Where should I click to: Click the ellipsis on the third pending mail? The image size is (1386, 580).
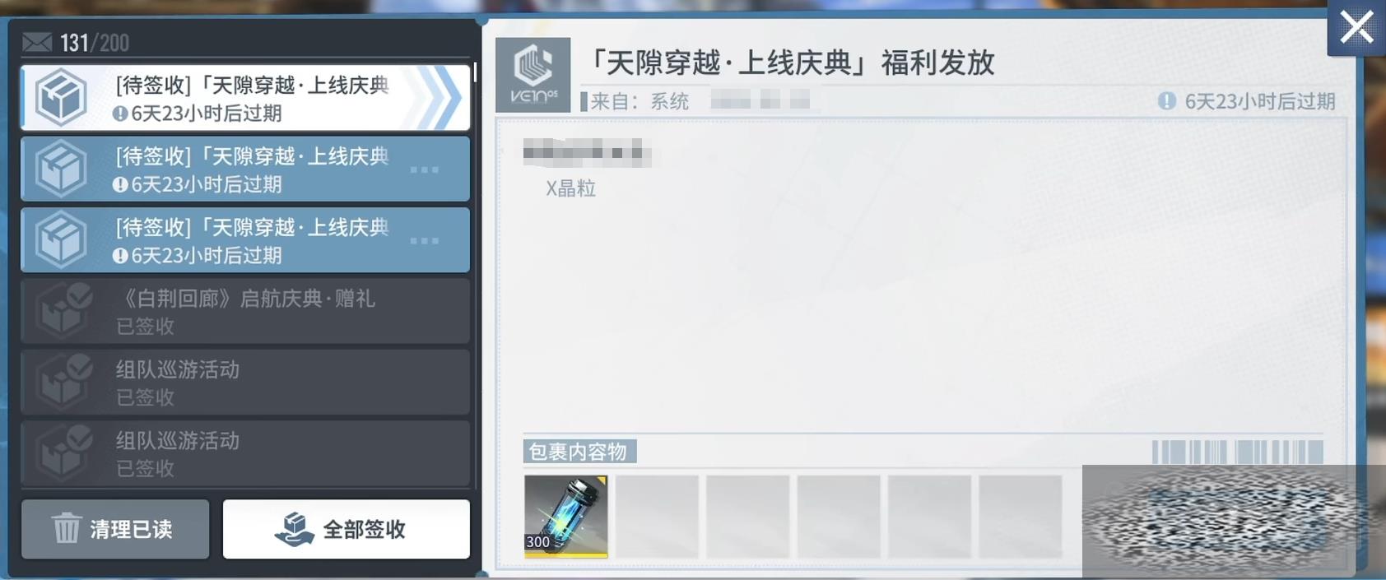pyautogui.click(x=425, y=240)
